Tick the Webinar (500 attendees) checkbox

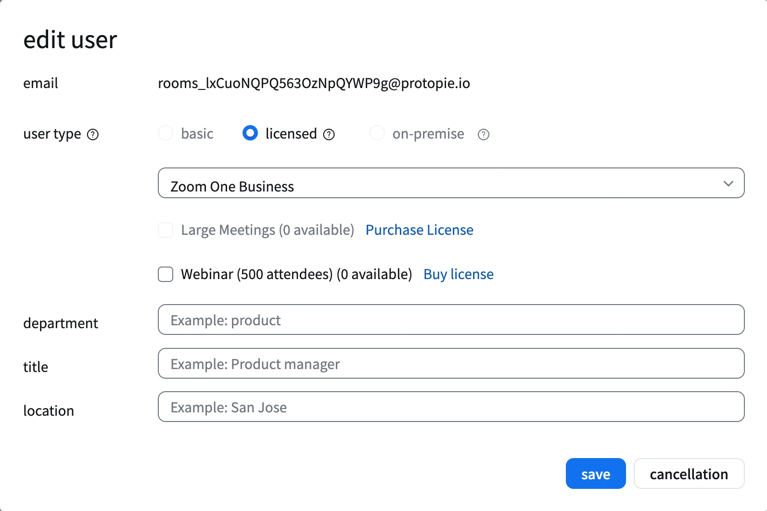pyautogui.click(x=166, y=274)
